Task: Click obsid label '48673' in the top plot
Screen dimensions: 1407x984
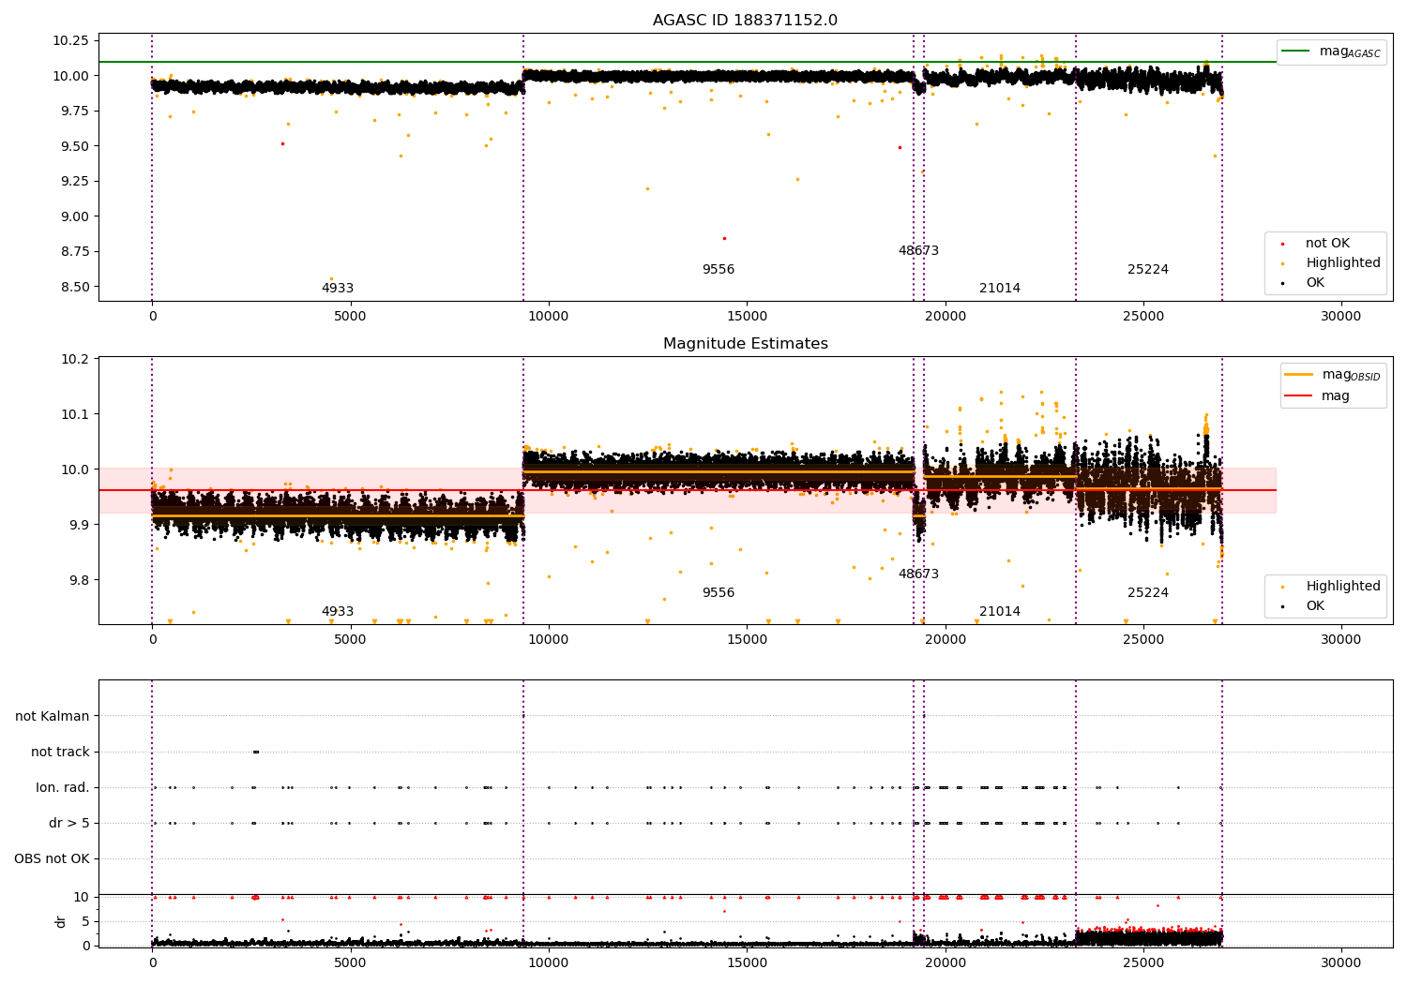Action: tap(918, 251)
